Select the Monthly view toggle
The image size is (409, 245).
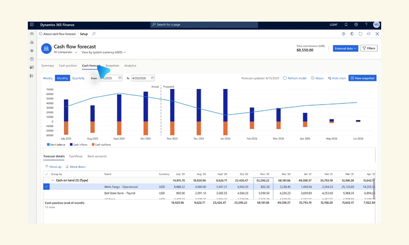coord(62,78)
